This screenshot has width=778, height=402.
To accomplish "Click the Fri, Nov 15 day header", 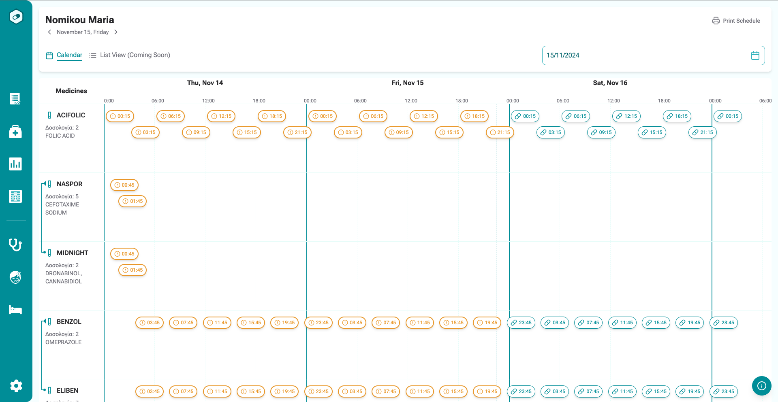I will click(408, 83).
